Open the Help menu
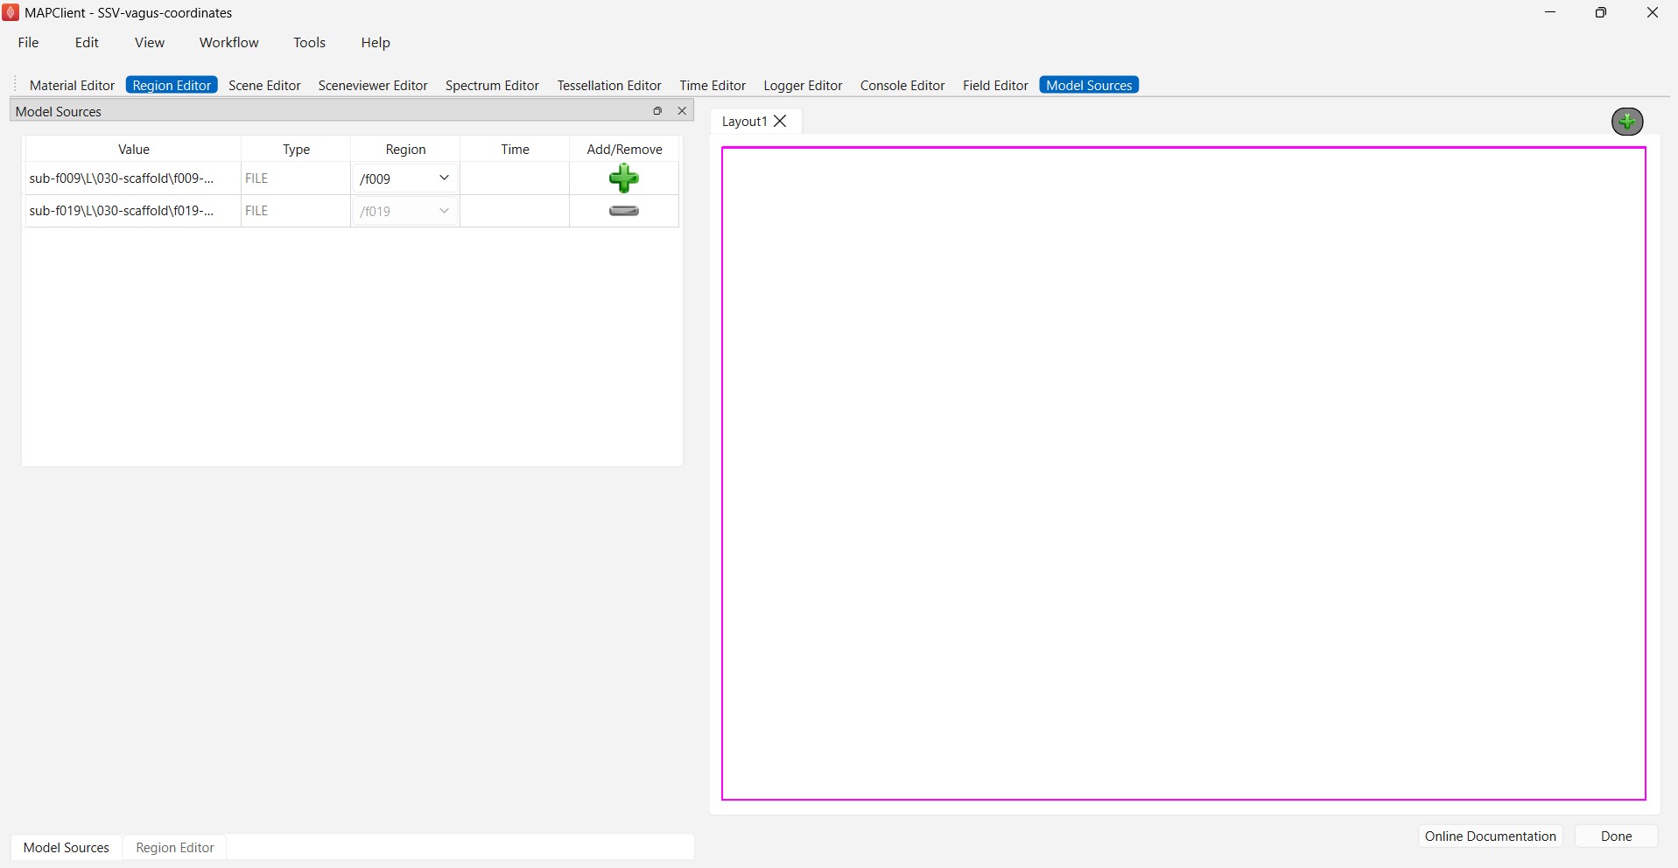Screen dimensions: 1678x868 (376, 42)
